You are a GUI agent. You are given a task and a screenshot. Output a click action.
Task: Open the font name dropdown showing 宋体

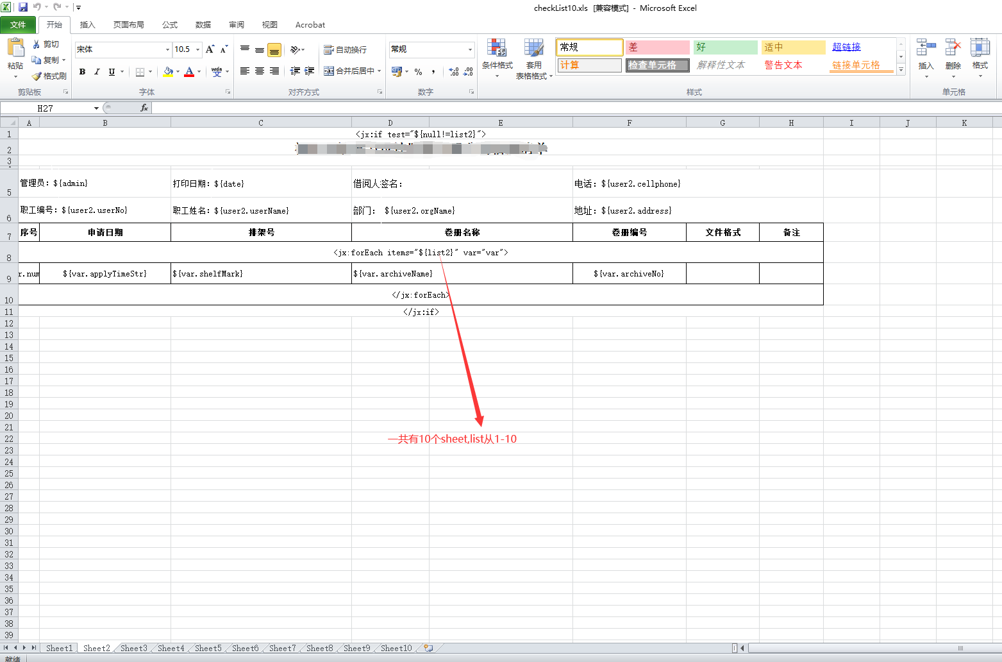coord(168,49)
